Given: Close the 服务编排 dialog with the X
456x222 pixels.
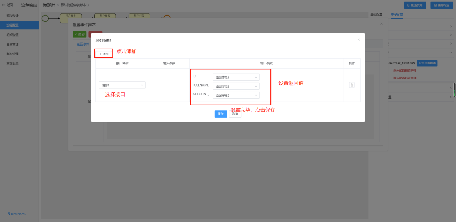Looking at the screenshot, I should click(359, 40).
